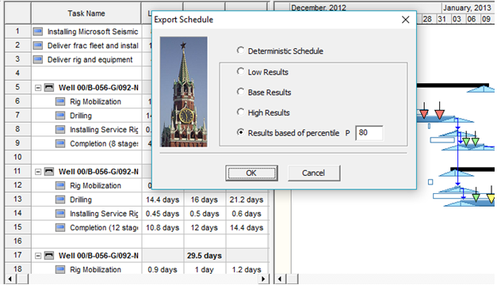497x285 pixels.
Task: Click task icon for Rig Mobilization row 12
Action: (60, 185)
